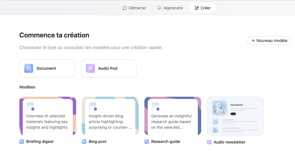Viewport: 295px width, 152px height.
Task: Click the purple icon beside Audio newsletter label
Action: [209, 142]
